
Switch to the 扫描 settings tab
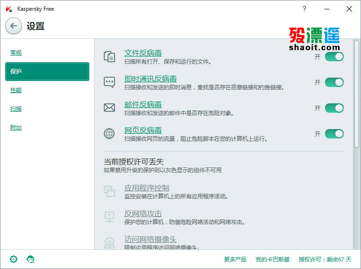(x=16, y=109)
